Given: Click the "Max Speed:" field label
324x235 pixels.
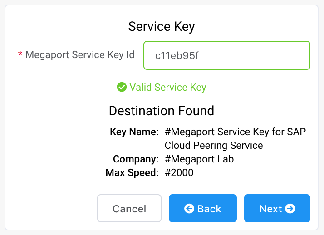Looking at the screenshot, I should 132,173.
